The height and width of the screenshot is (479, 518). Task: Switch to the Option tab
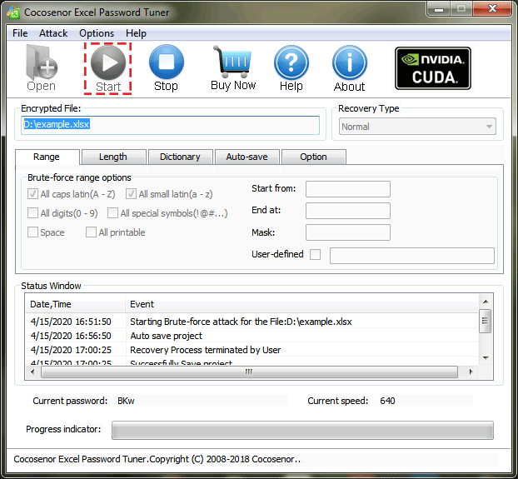coord(313,157)
